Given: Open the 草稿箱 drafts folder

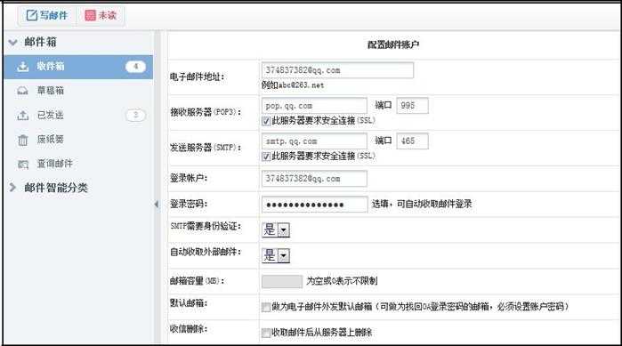Looking at the screenshot, I should point(78,91).
